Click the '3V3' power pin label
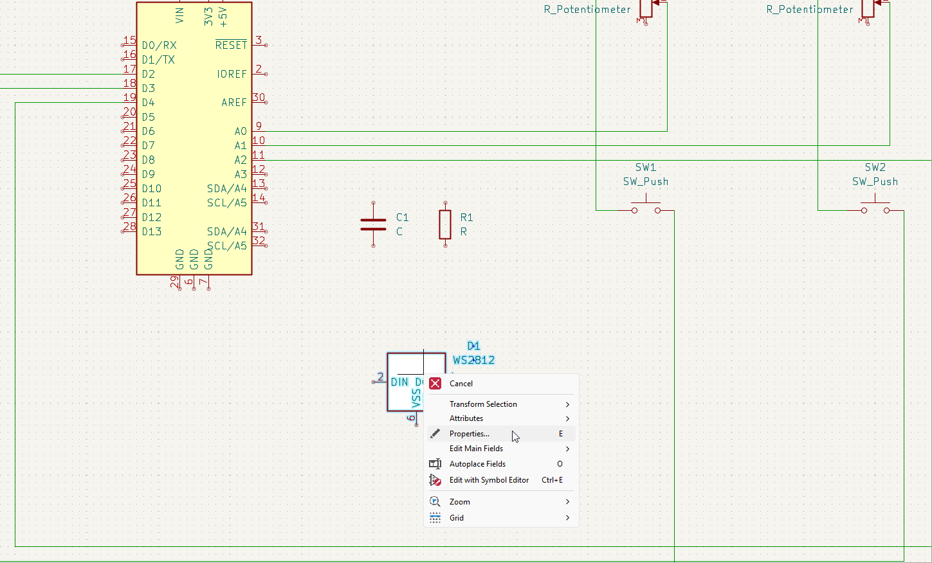 (x=208, y=16)
